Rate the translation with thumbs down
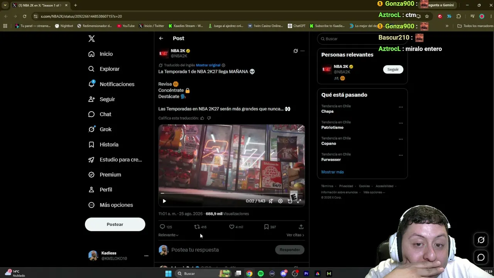This screenshot has width=494, height=278. tap(209, 118)
